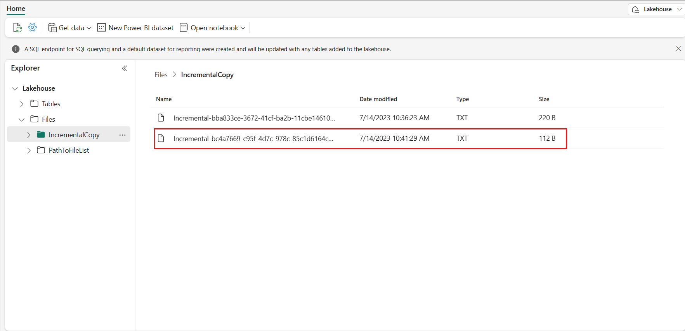Screen dimensions: 685x331
Task: Click TXT type in the 112 B row
Action: coord(462,138)
